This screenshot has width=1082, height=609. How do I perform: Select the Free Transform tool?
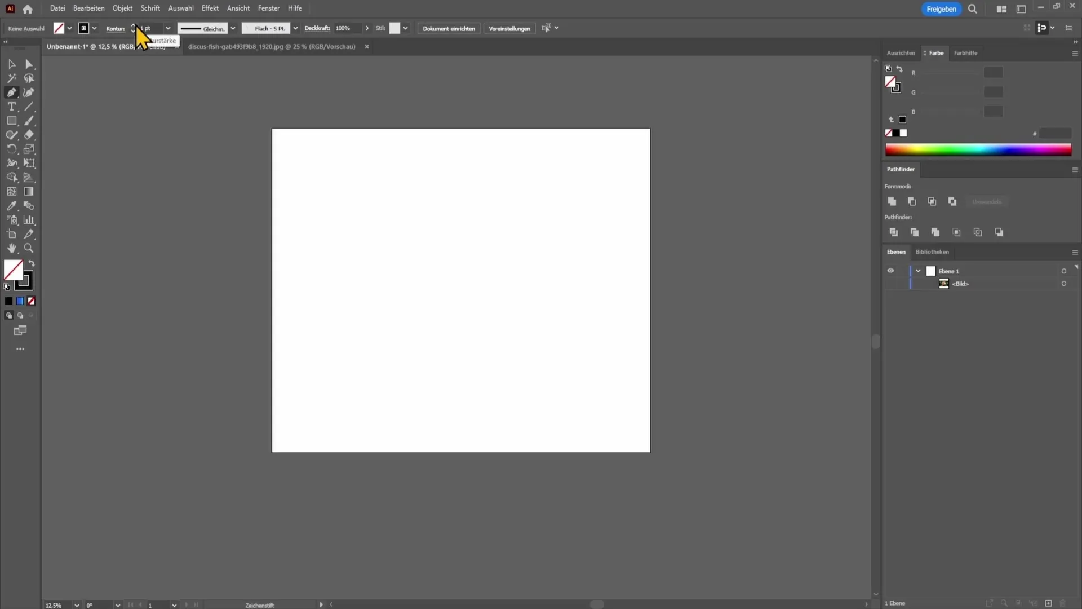[29, 163]
